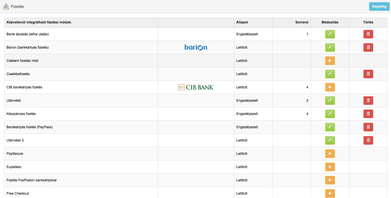Click the Törlés column header

pos(368,22)
